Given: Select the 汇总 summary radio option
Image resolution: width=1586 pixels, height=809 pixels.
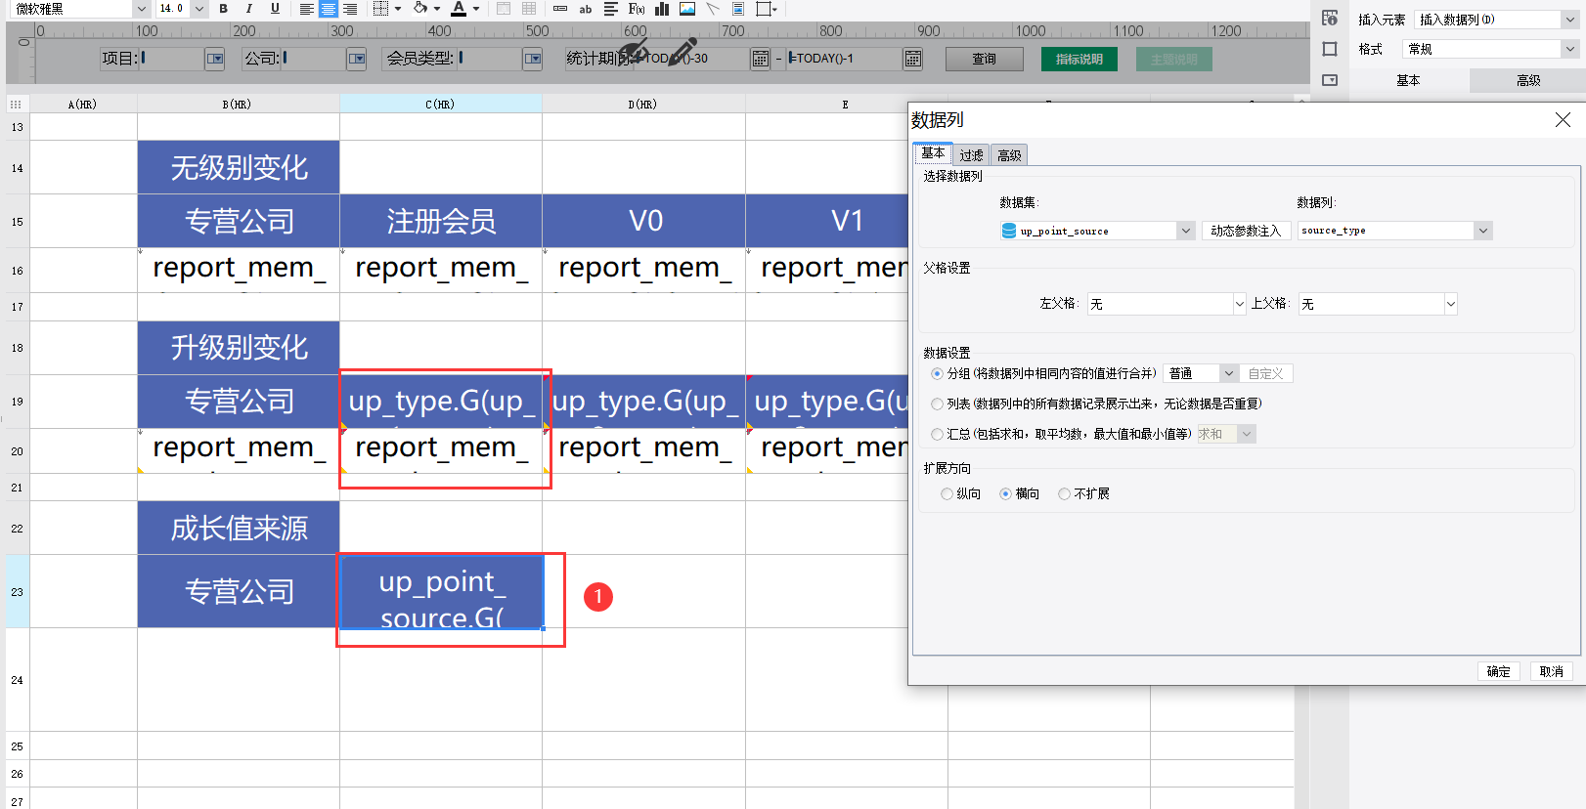Looking at the screenshot, I should tap(938, 434).
